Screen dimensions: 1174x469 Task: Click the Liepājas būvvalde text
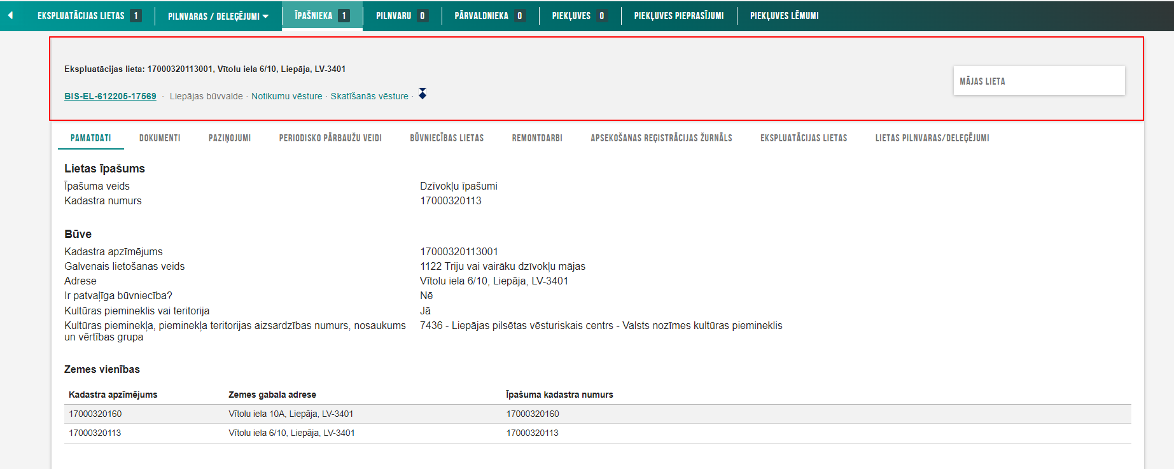(206, 96)
